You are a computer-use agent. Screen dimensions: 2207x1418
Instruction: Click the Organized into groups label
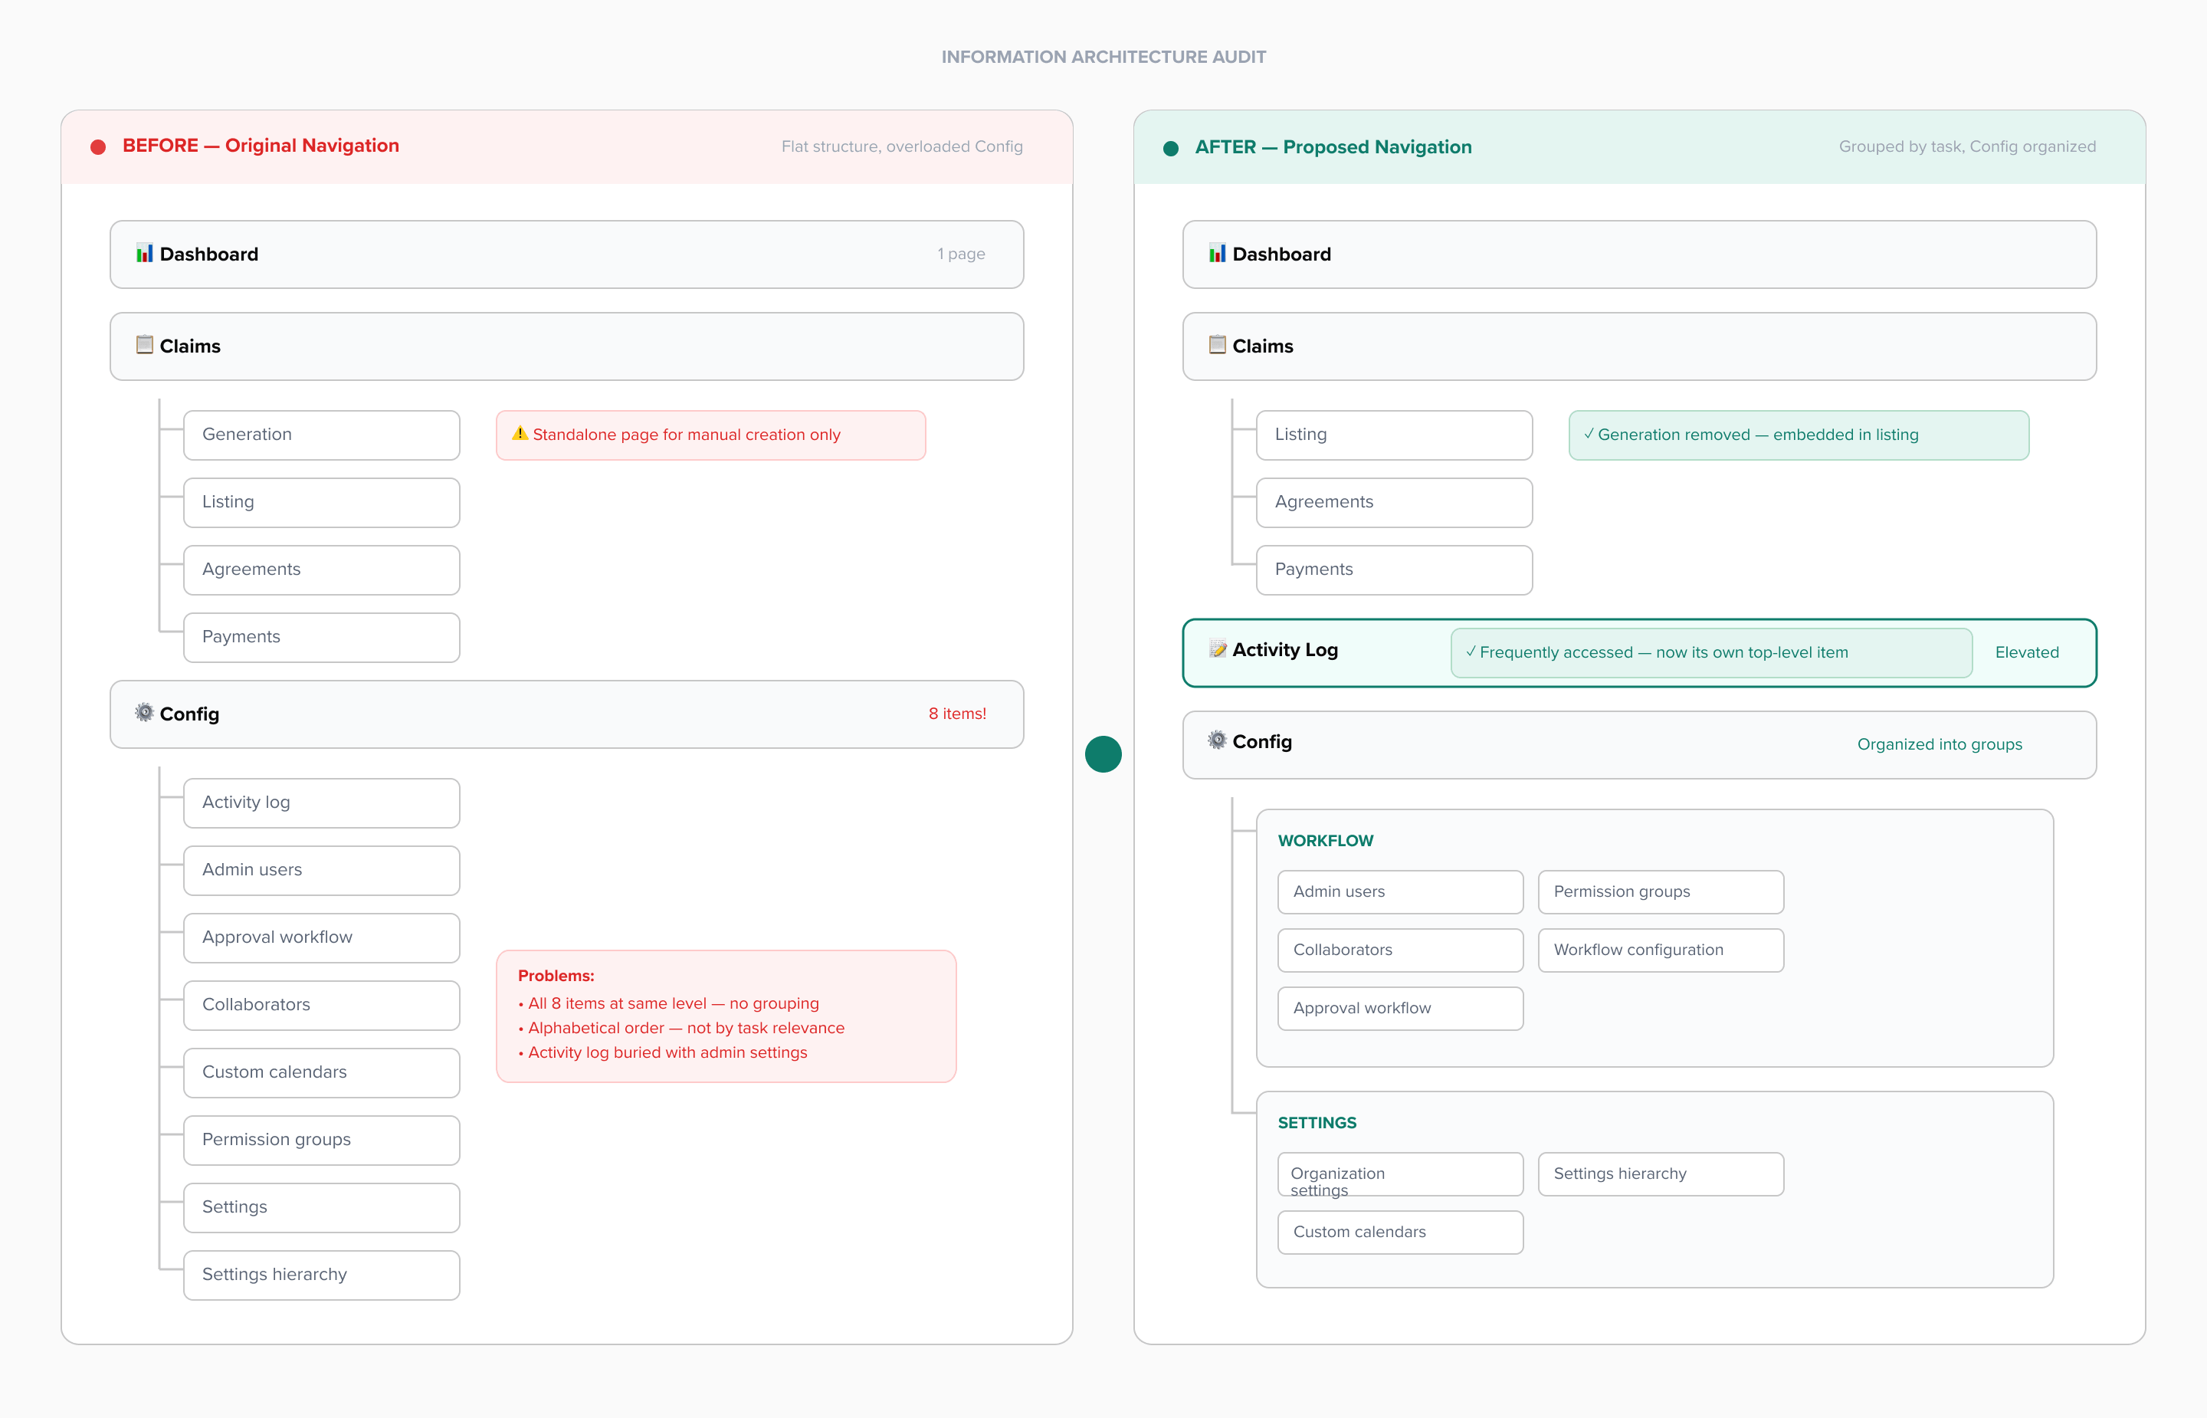1941,744
